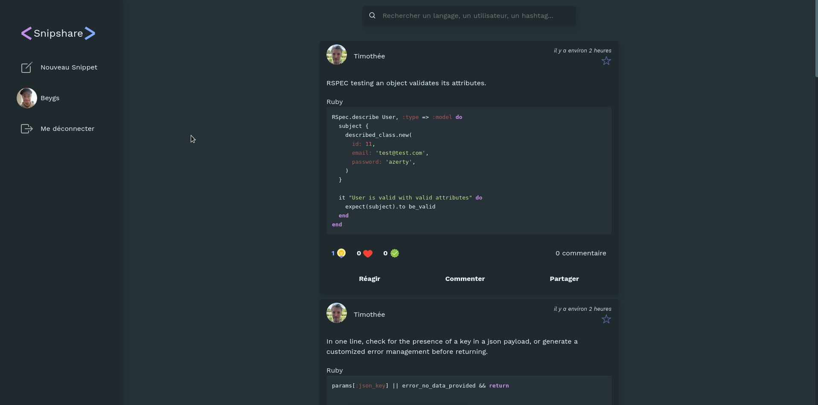Click the page vertical scrollbar
Screen dimensions: 818x405
[x=816, y=38]
